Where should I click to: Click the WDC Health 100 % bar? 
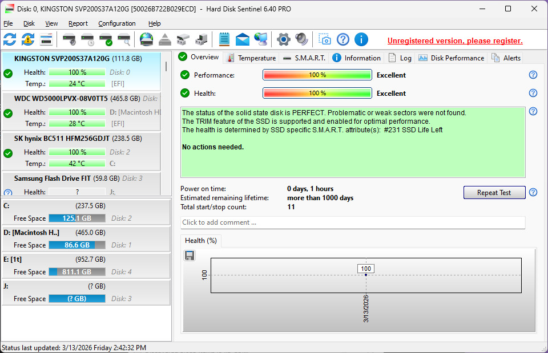[77, 112]
